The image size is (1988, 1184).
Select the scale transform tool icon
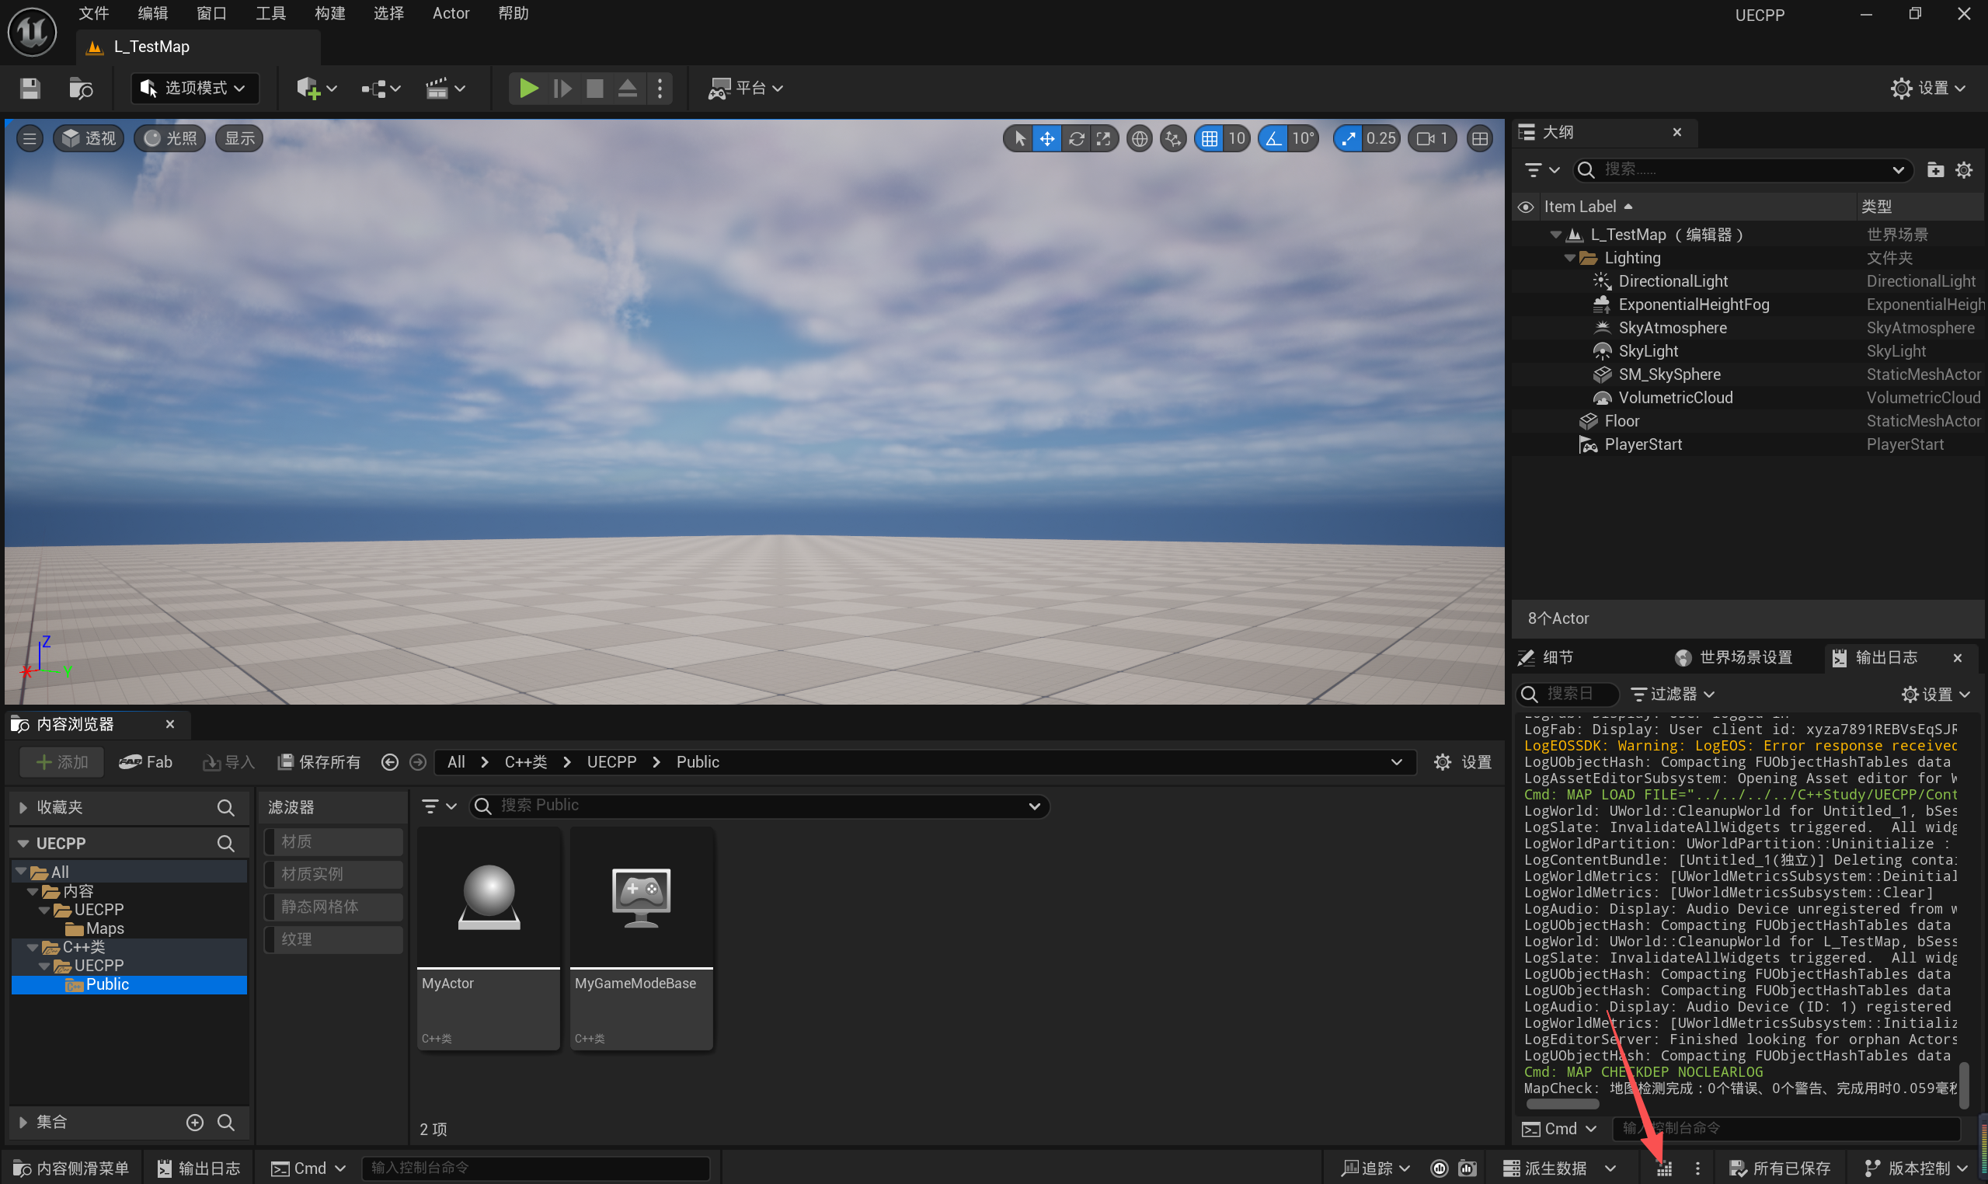(x=1104, y=139)
